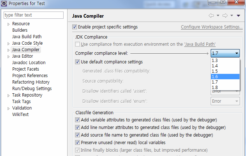
Task: Toggle Add line number attributes checkbox
Action: coord(77,128)
